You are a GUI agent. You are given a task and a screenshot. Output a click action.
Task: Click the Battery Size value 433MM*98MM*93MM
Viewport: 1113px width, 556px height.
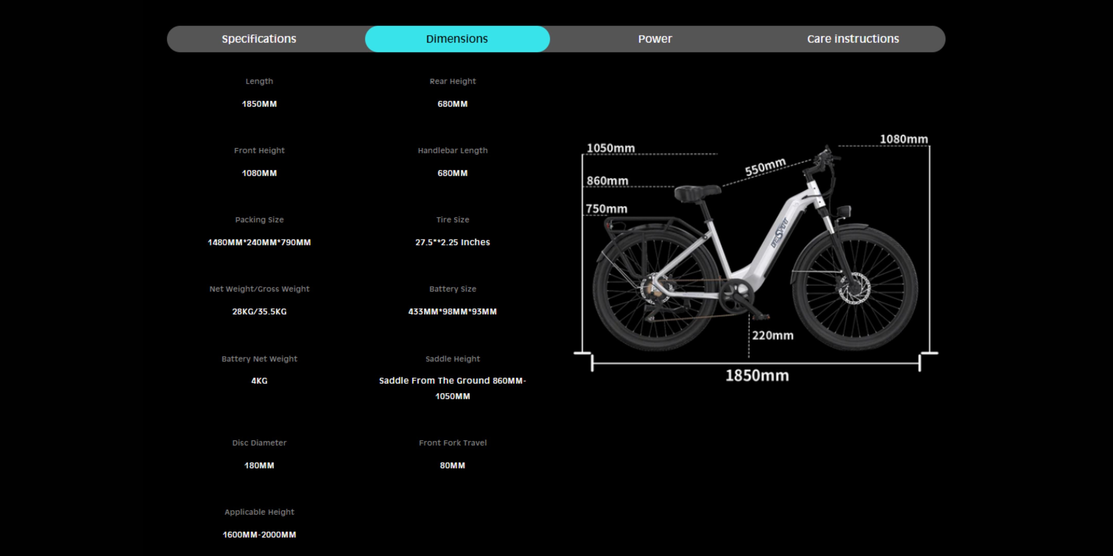452,312
